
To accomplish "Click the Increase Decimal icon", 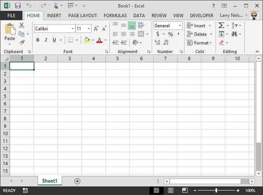I will (158, 42).
